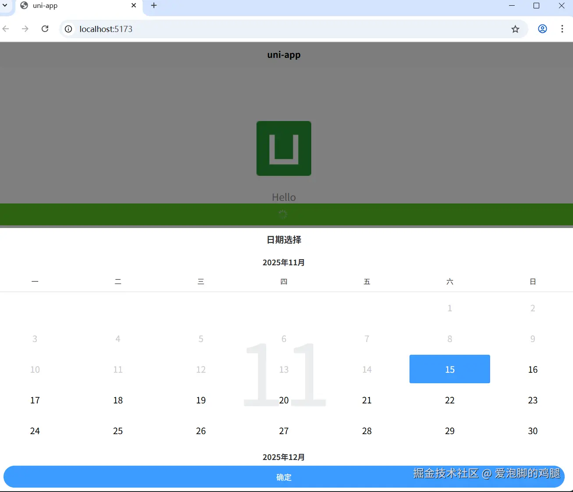The height and width of the screenshot is (492, 573).
Task: Click the 四 weekday header
Action: click(284, 282)
